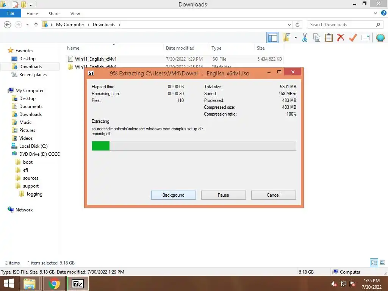Sort by the Size column header
Image resolution: width=388 pixels, height=291 pixels.
click(x=261, y=48)
